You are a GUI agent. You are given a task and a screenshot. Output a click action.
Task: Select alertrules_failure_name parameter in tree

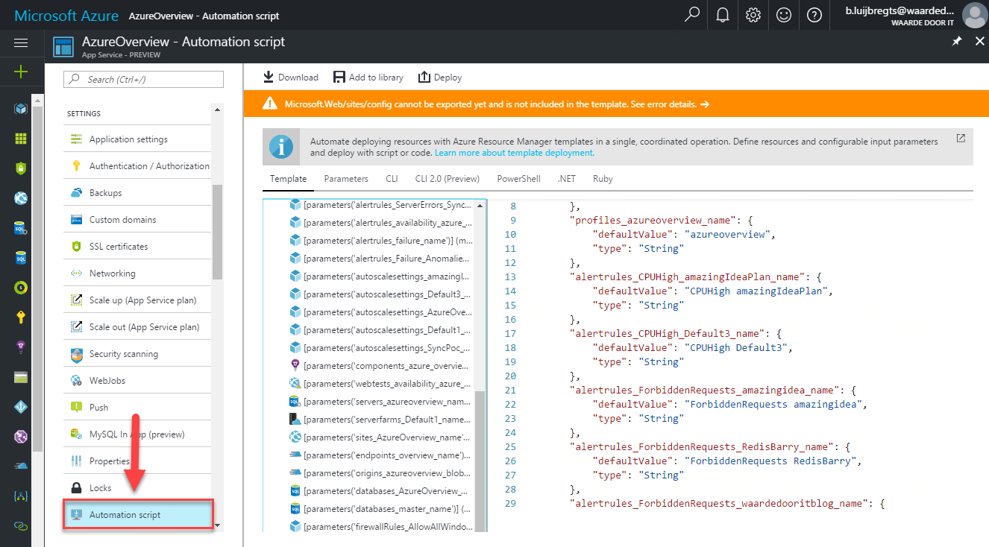[380, 240]
